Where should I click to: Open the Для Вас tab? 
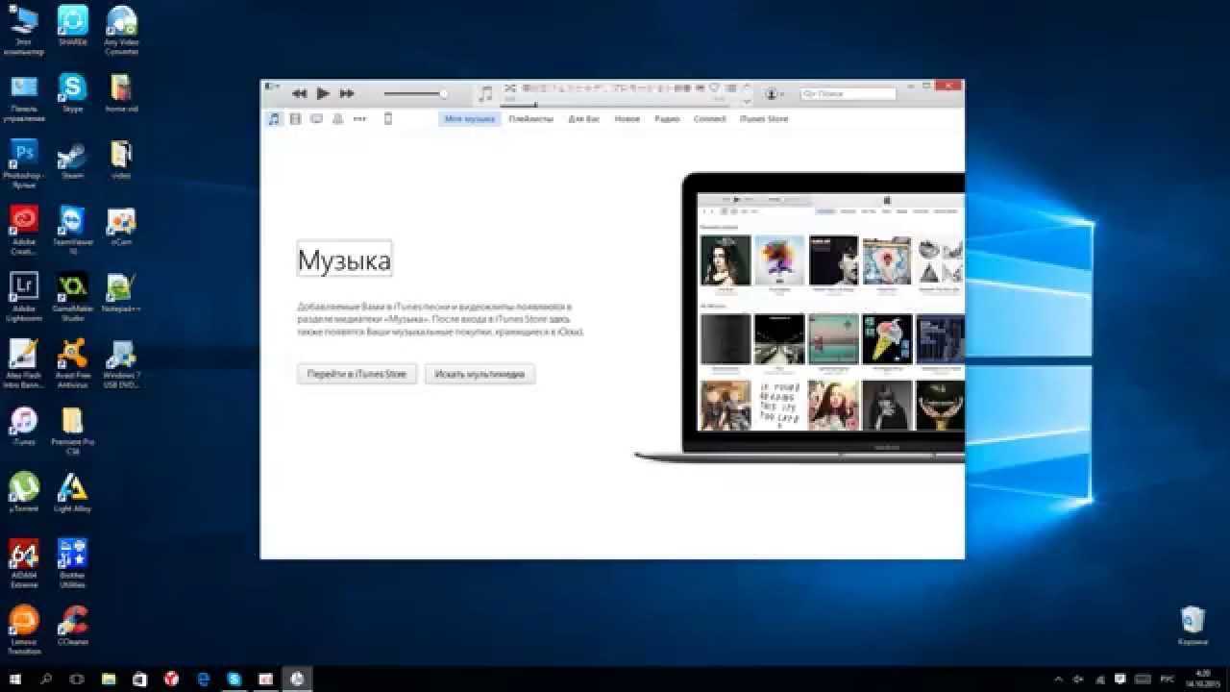pyautogui.click(x=583, y=119)
